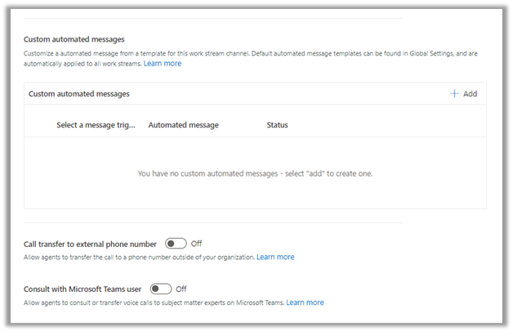Enable Call transfer to external phone number
Screen dimensions: 513x332
coord(175,244)
